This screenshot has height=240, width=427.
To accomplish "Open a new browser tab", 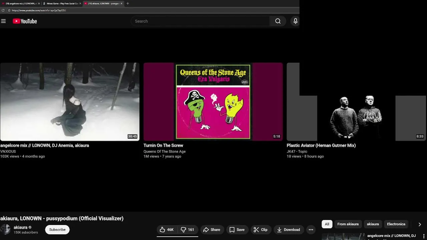I will (x=127, y=3).
